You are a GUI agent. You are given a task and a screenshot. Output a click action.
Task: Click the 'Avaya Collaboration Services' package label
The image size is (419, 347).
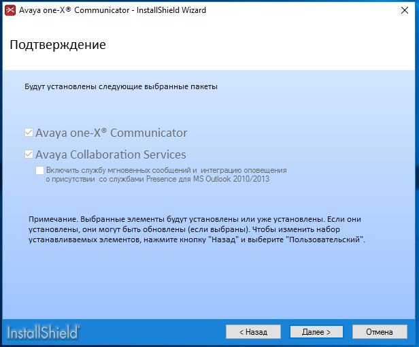[111, 154]
